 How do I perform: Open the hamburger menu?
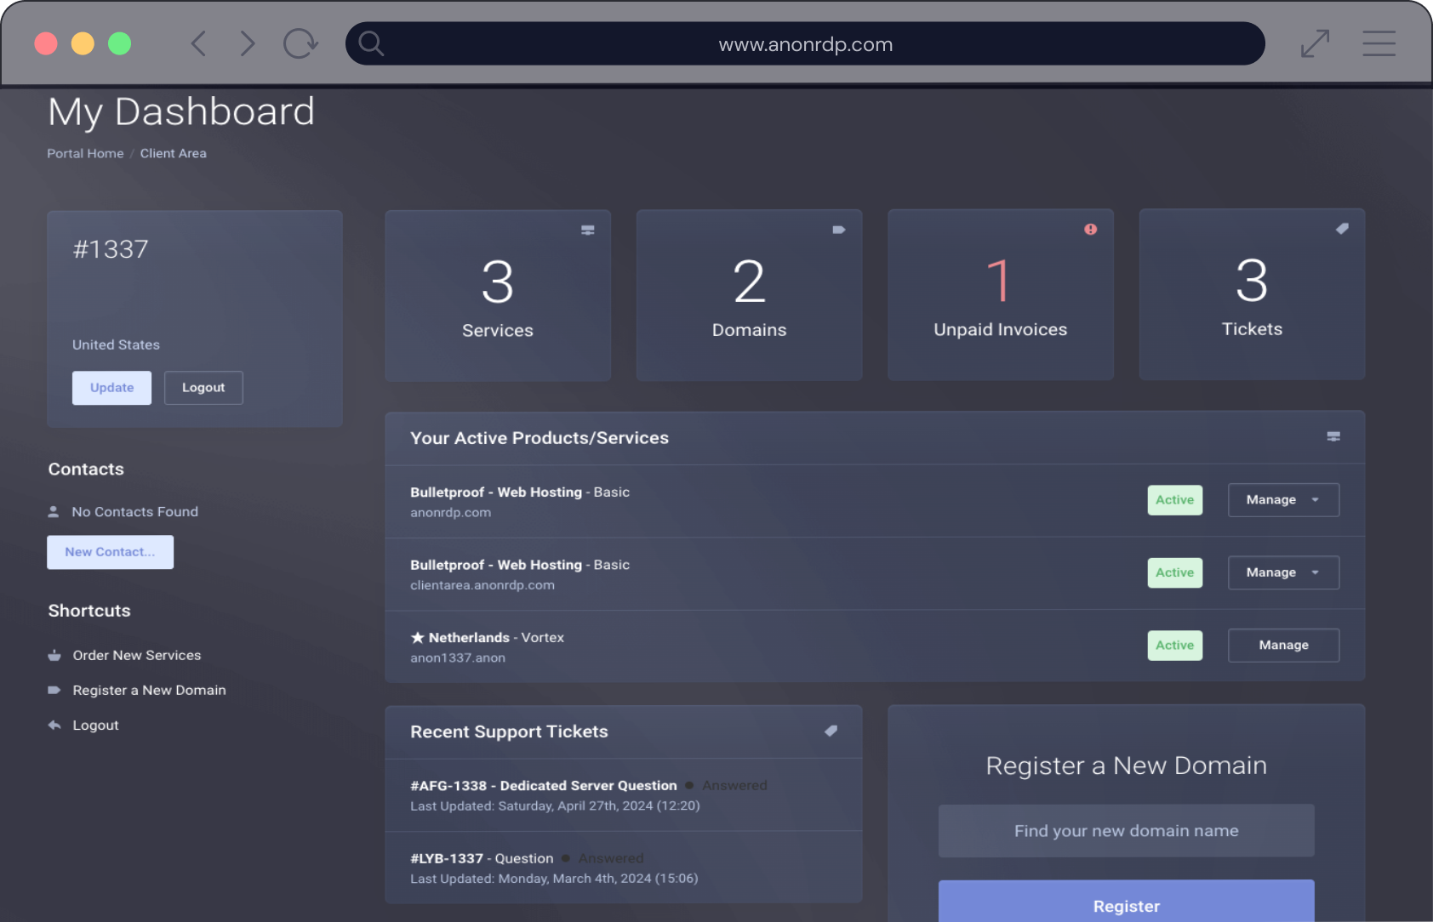(1379, 43)
